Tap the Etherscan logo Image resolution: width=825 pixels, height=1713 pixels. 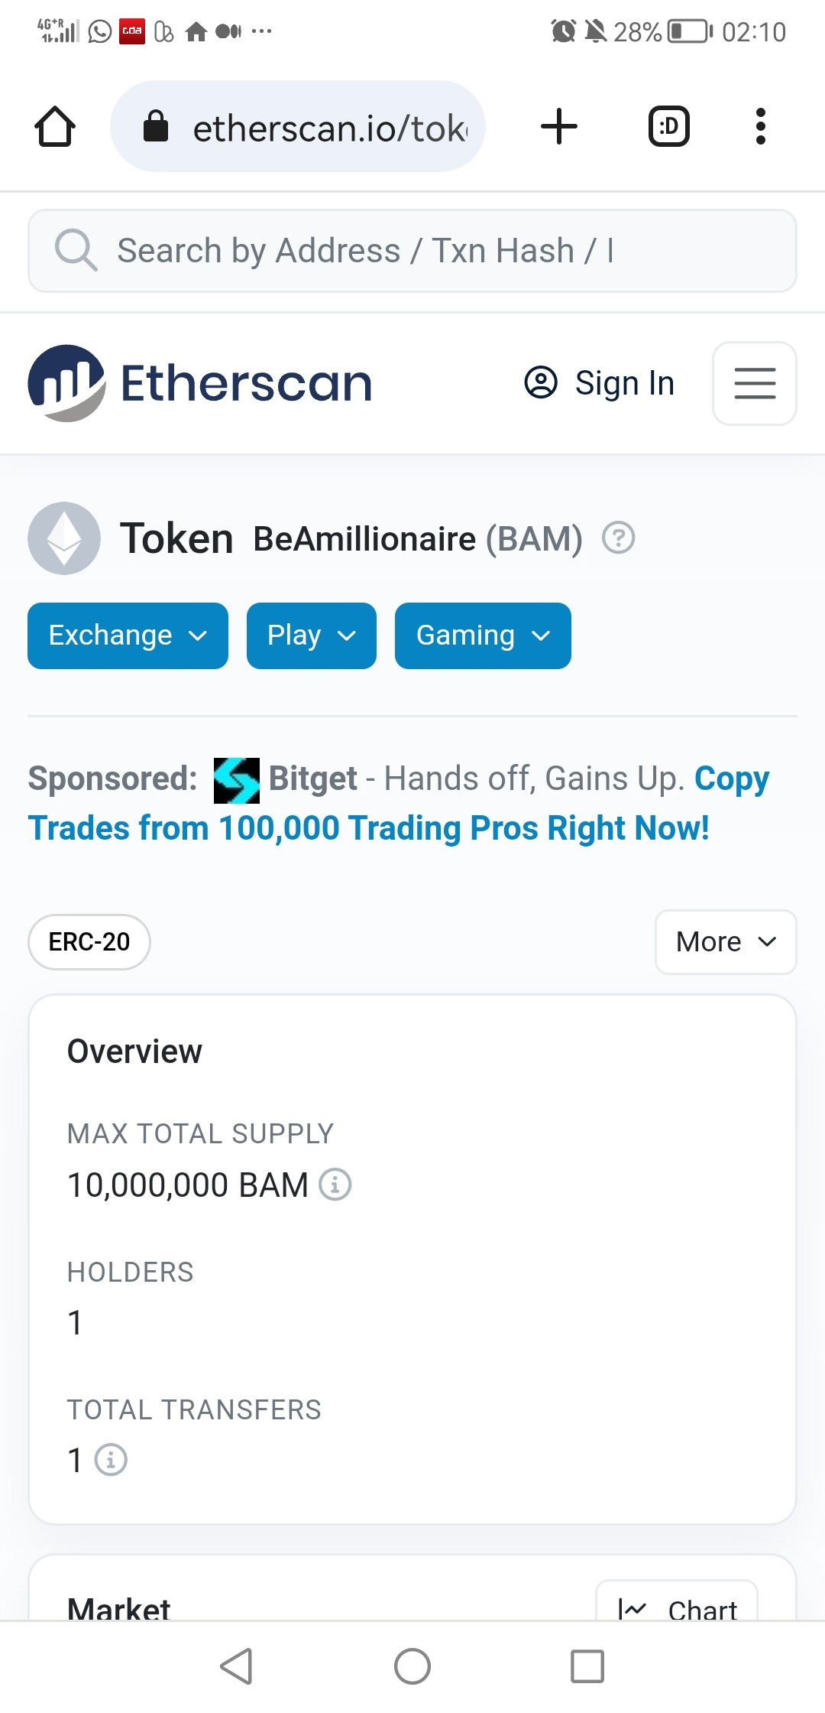click(200, 383)
